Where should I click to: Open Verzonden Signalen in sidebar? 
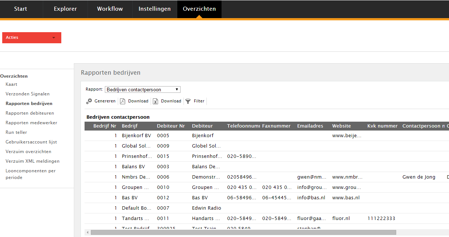(28, 94)
